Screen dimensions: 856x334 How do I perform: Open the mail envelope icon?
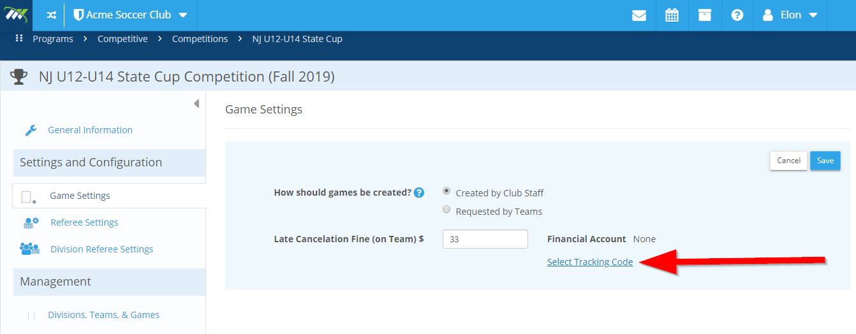point(639,15)
